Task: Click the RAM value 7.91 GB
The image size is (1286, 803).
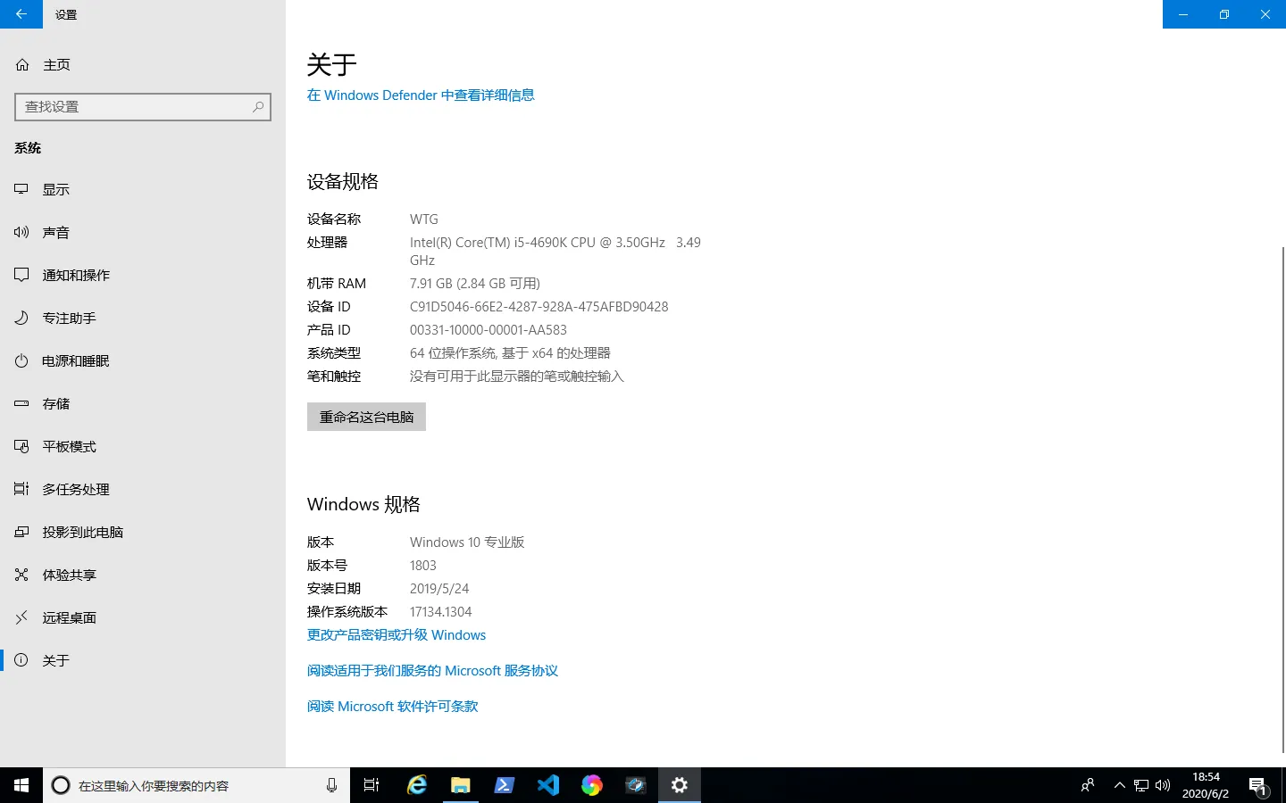Action: [x=475, y=284]
